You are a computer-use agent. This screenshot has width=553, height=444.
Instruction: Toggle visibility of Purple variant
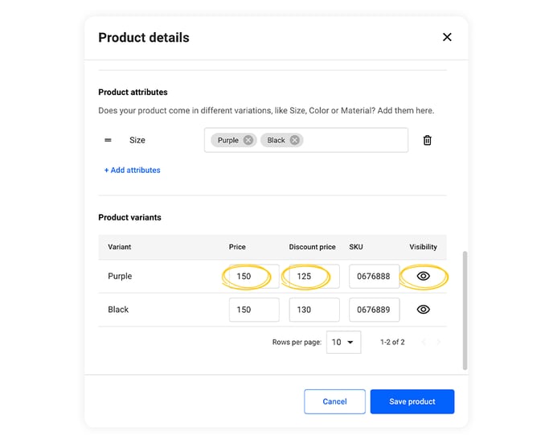click(424, 276)
